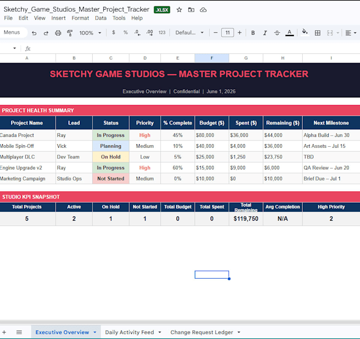Decrease decimal places

(x=137, y=33)
